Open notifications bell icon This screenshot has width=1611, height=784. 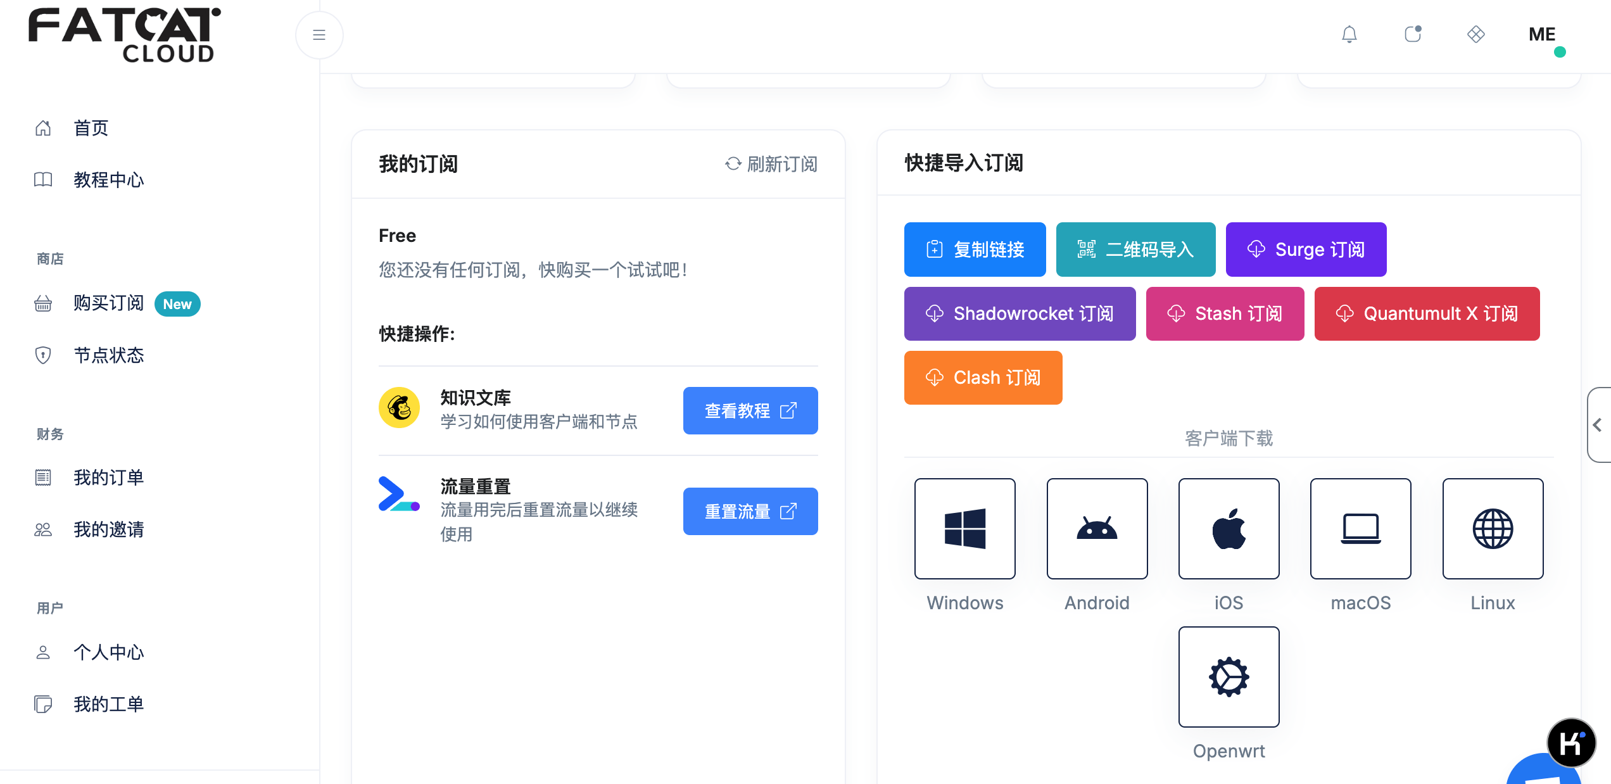point(1349,34)
